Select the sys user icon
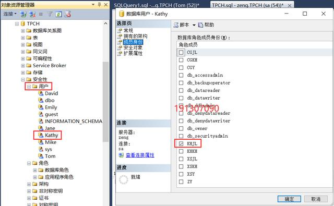This screenshot has width=334, height=206. [41, 149]
